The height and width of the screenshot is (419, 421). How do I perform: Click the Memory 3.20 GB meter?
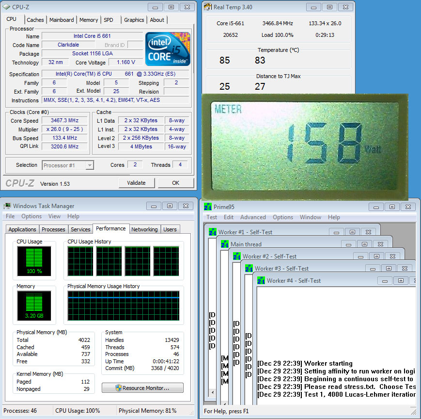[34, 306]
